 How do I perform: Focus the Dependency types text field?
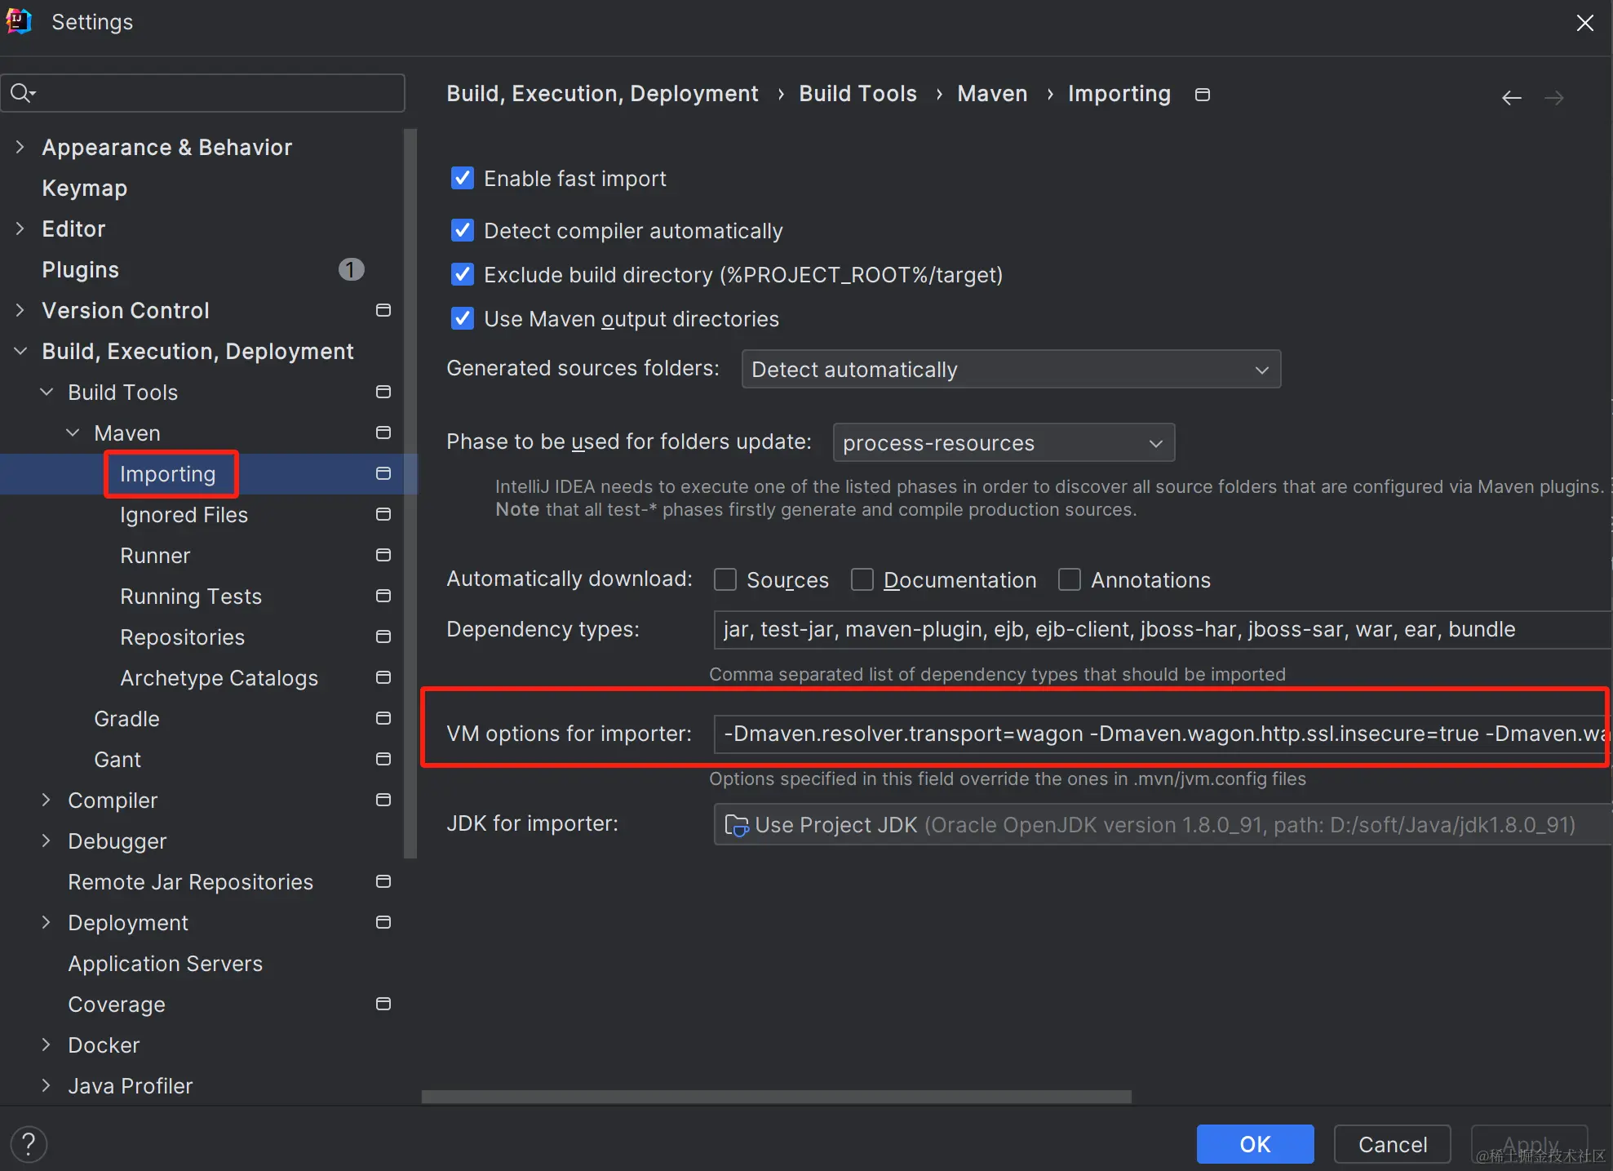[x=1163, y=629]
